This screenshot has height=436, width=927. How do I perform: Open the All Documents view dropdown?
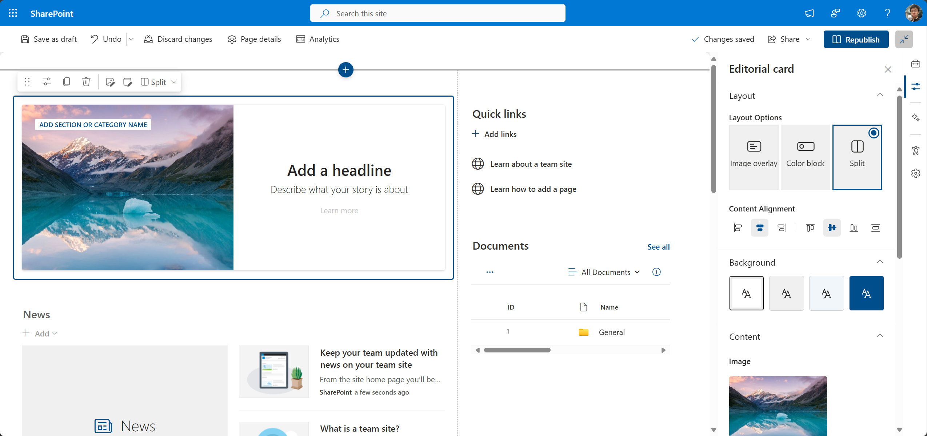[x=603, y=272]
